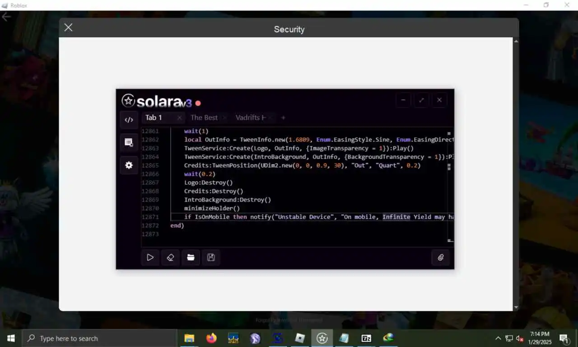Open the Solara star icon in taskbar
578x347 pixels.
point(322,338)
